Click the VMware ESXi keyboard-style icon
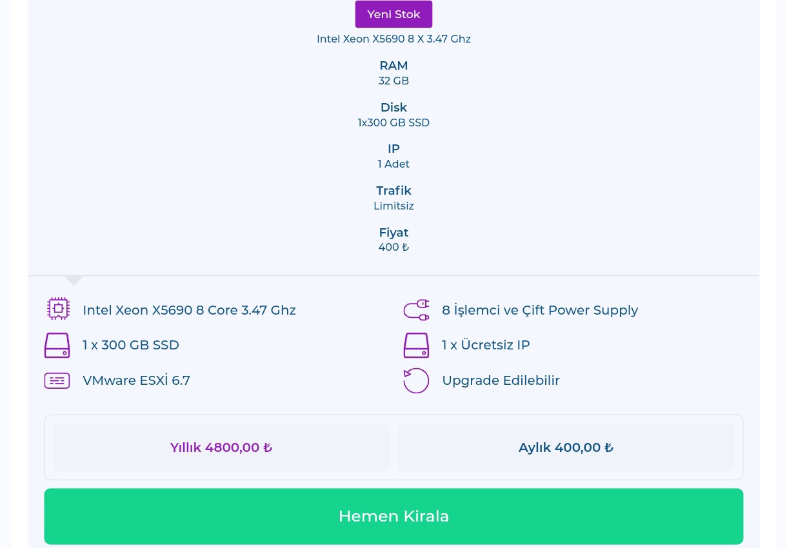The width and height of the screenshot is (787, 548). coord(57,381)
